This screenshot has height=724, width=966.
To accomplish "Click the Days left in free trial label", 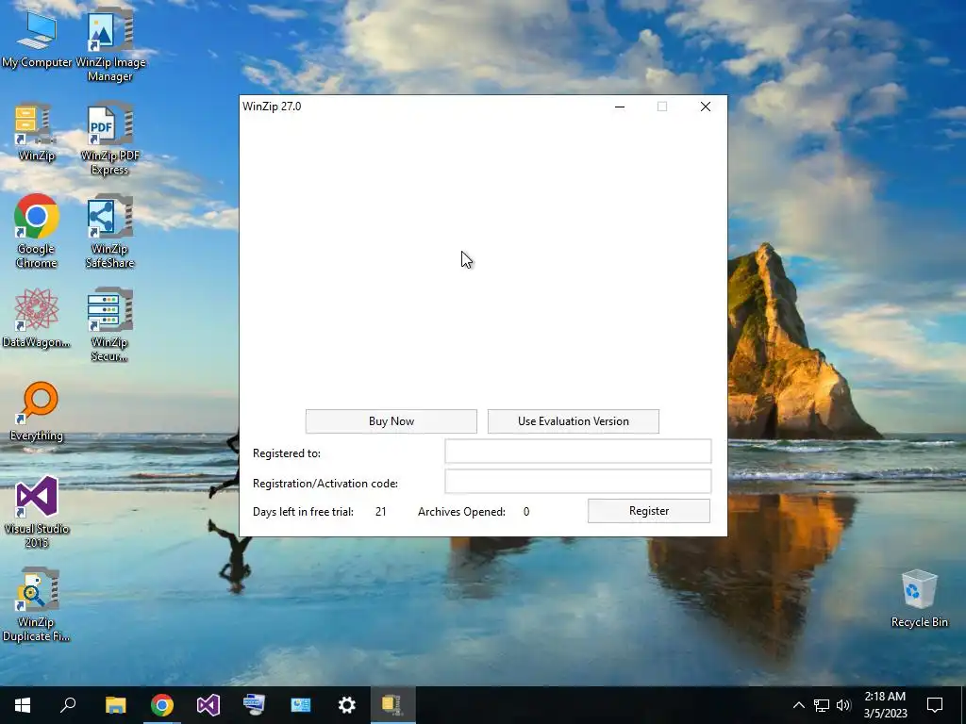I will [x=303, y=512].
